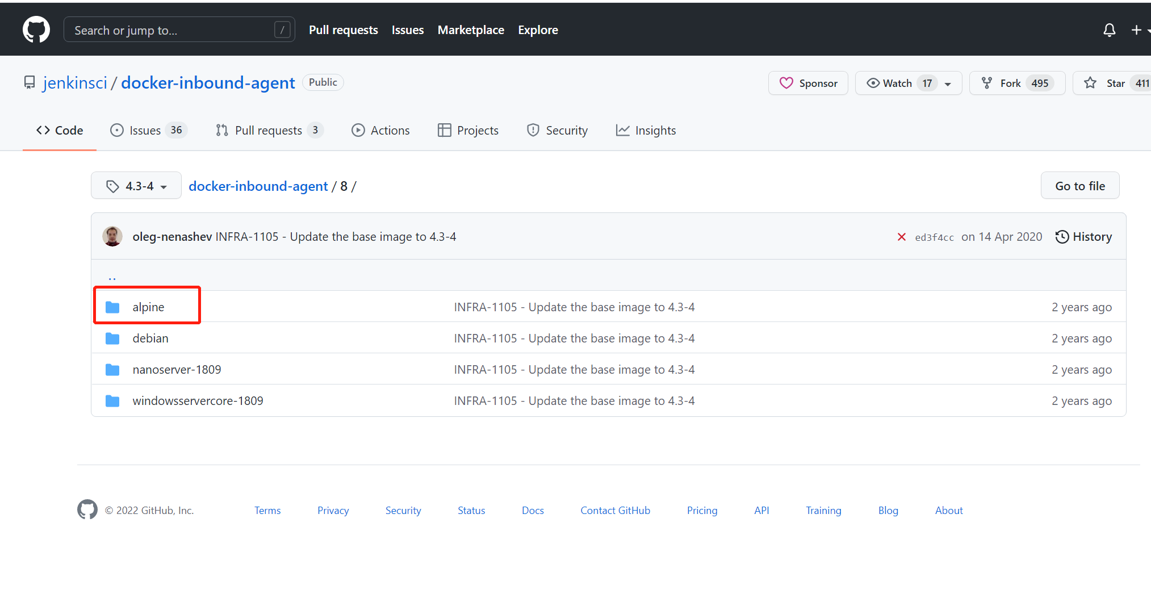The height and width of the screenshot is (606, 1151).
Task: Click the GitHub logo
Action: coord(36,29)
